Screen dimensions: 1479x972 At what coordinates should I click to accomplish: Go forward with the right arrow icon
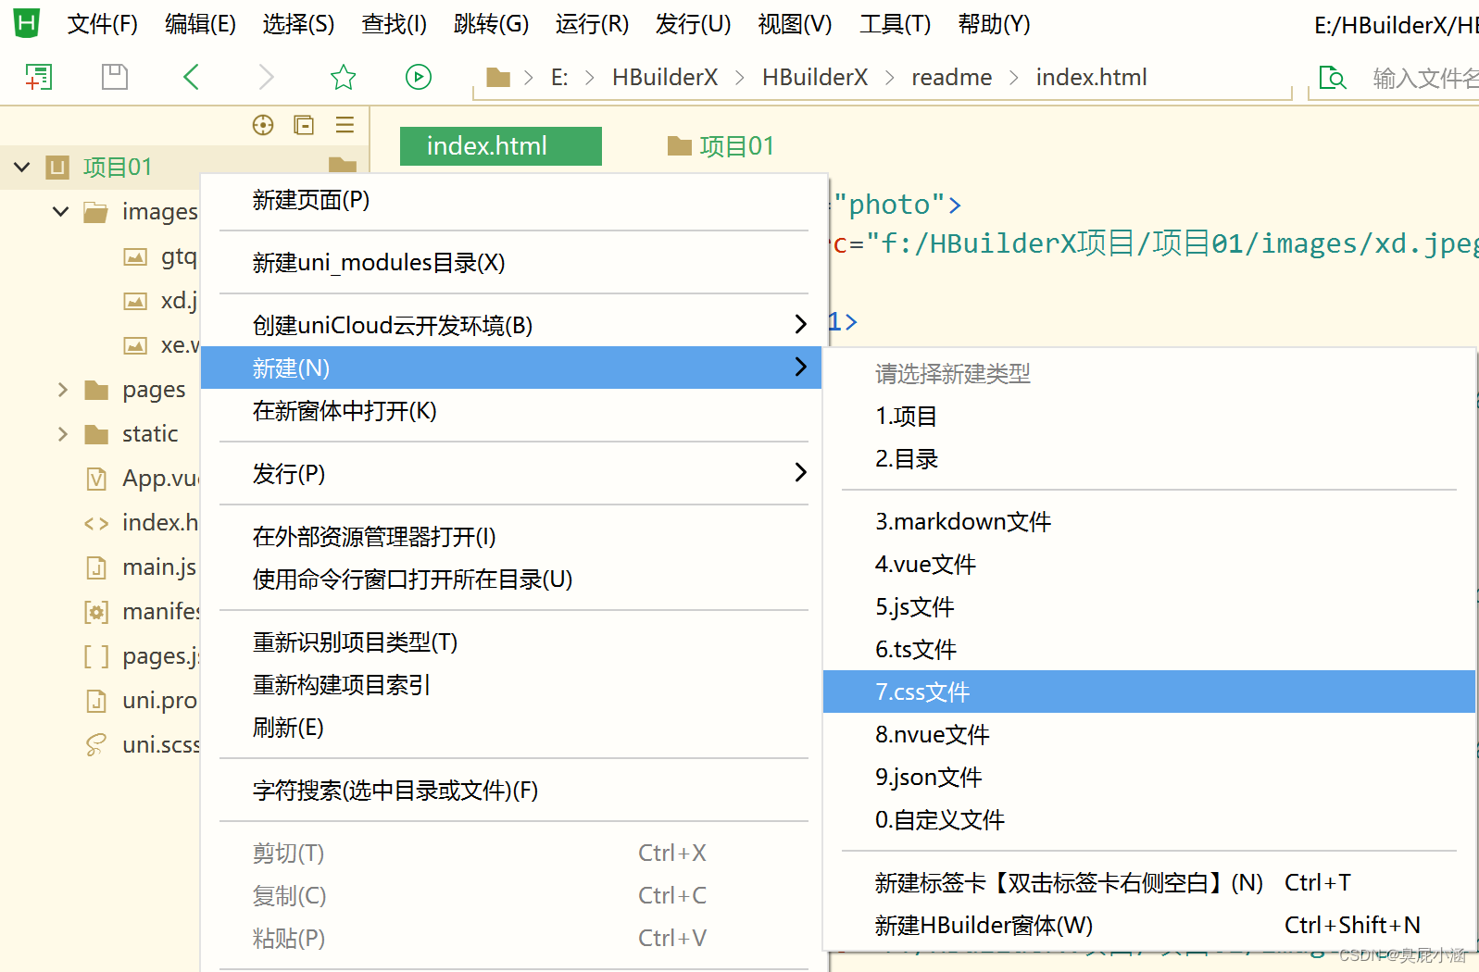[x=267, y=77]
